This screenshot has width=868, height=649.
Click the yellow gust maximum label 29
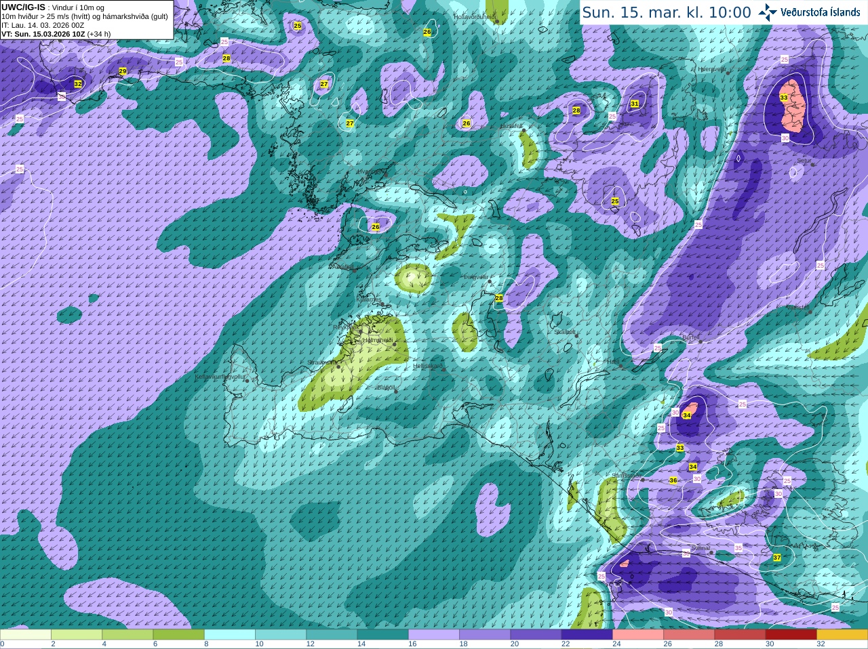coord(123,71)
